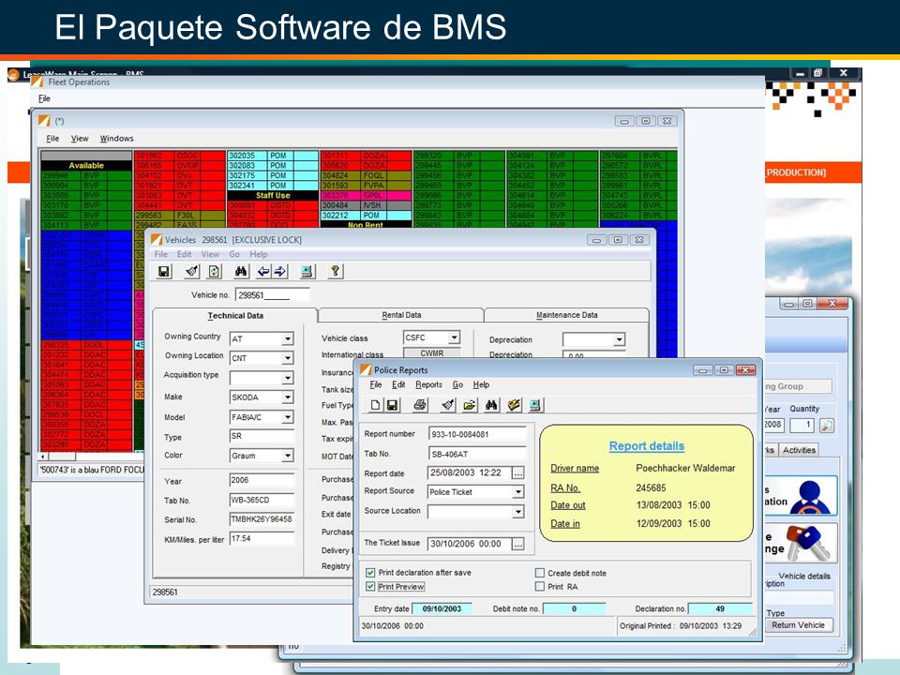The width and height of the screenshot is (900, 675).
Task: Click the Date in link
Action: tap(564, 523)
